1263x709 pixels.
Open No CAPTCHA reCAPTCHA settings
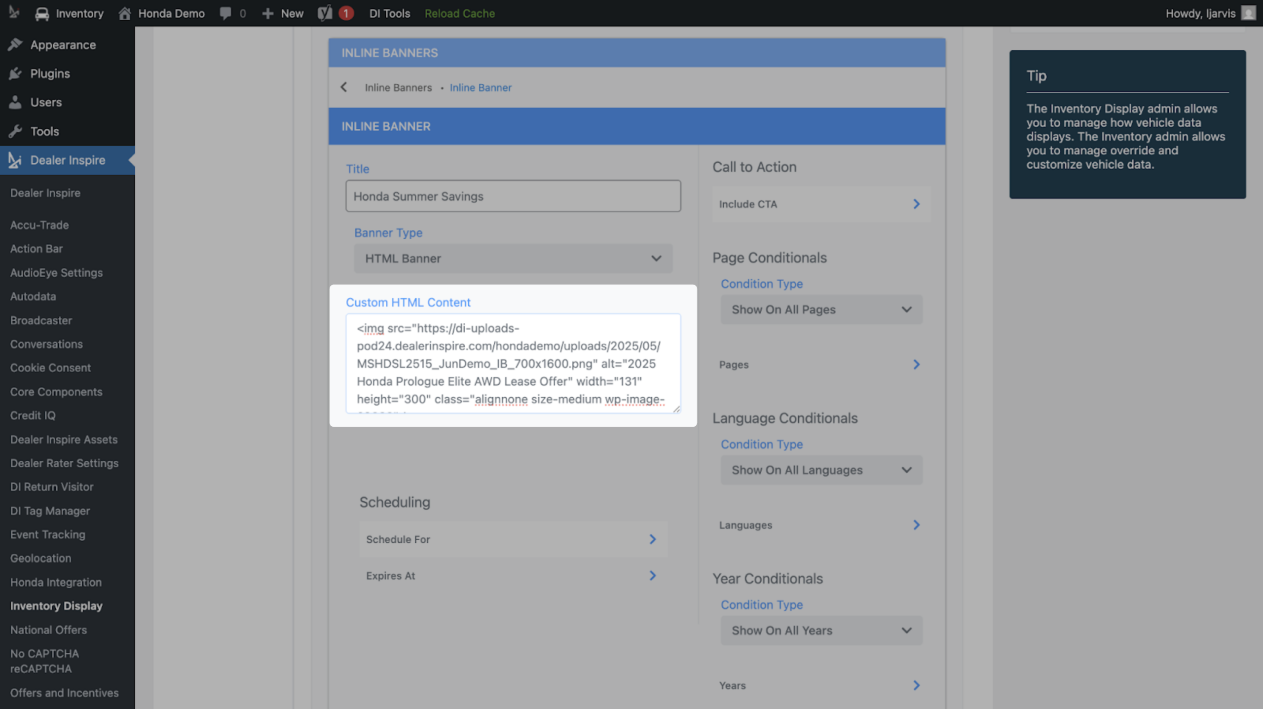tap(44, 661)
